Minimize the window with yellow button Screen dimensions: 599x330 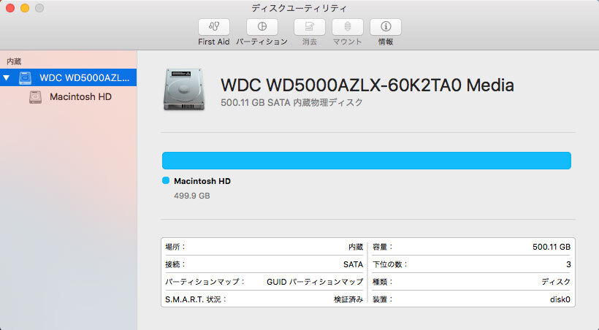(x=25, y=8)
